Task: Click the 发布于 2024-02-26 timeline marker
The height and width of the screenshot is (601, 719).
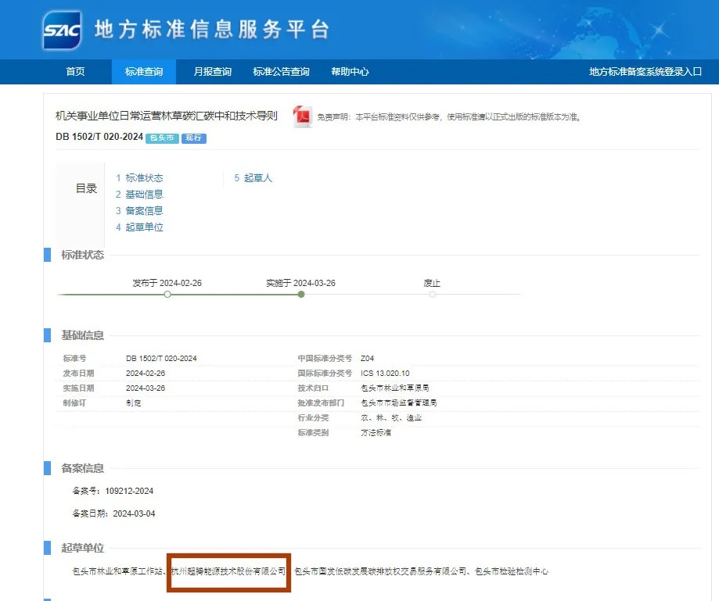Action: [x=167, y=294]
